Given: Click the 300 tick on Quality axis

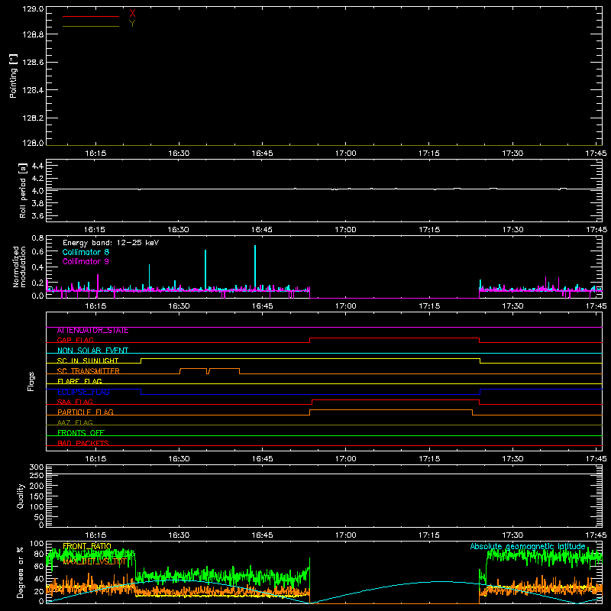Looking at the screenshot, I should tap(36, 467).
